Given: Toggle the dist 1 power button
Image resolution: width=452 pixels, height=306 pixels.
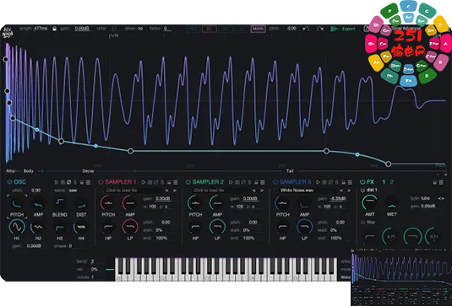Looking at the screenshot, I should point(362,191).
